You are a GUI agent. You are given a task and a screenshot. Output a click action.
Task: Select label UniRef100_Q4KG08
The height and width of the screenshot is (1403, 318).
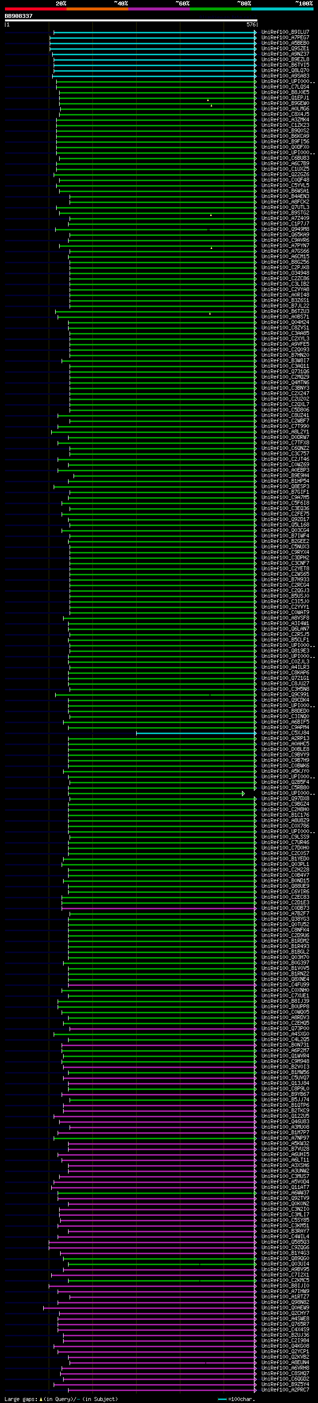click(x=285, y=1346)
